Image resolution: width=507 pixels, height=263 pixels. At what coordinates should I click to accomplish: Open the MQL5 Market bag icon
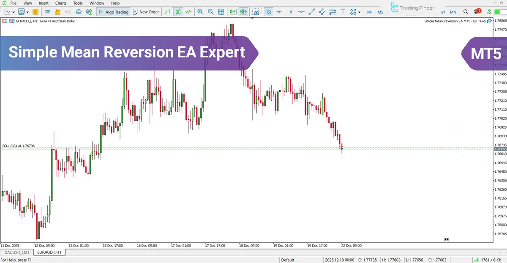pos(58,12)
